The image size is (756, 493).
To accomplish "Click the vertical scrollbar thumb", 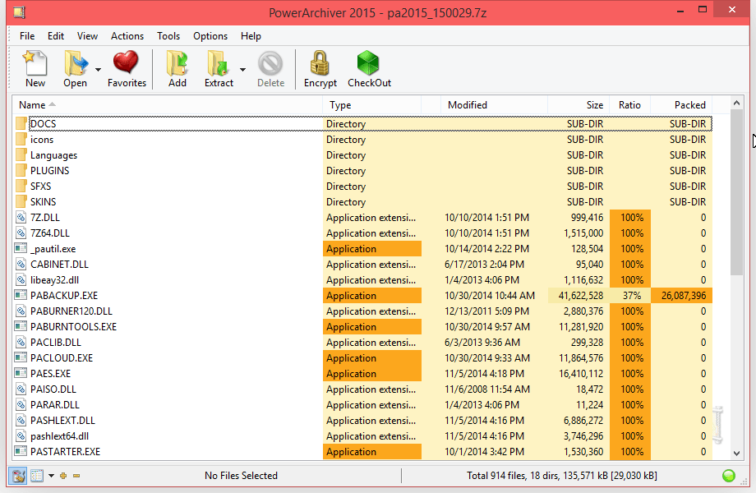I will (x=736, y=192).
